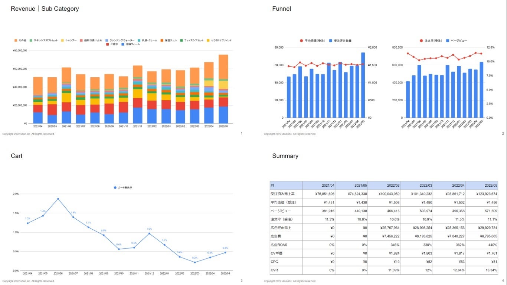Click the ¥1,456 average price cell
Image resolution: width=507 pixels, height=285 pixels.
pyautogui.click(x=482, y=202)
